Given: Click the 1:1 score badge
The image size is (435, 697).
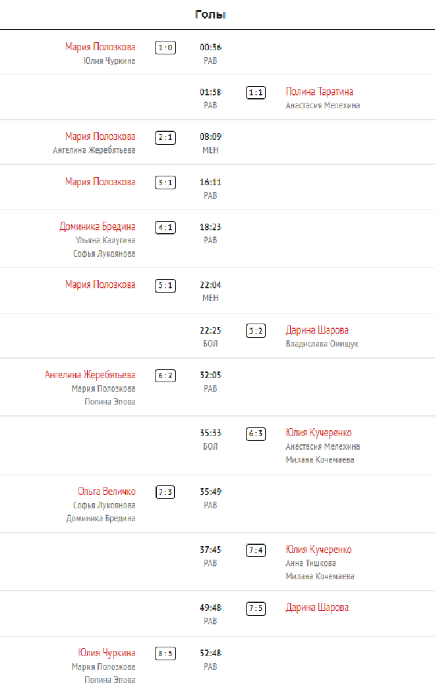Looking at the screenshot, I should click(256, 92).
